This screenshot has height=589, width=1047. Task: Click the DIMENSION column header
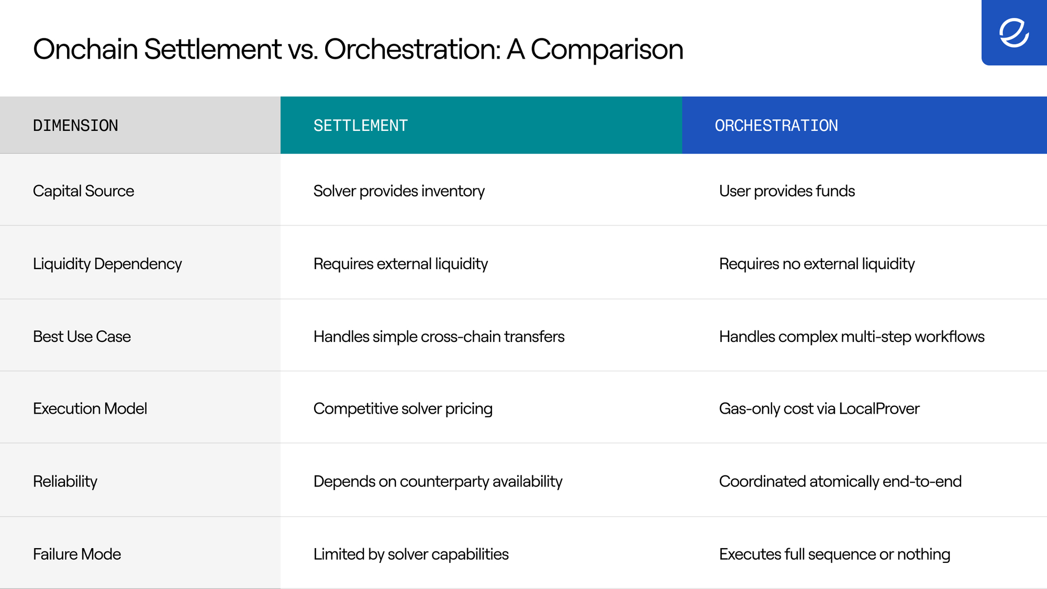[140, 125]
